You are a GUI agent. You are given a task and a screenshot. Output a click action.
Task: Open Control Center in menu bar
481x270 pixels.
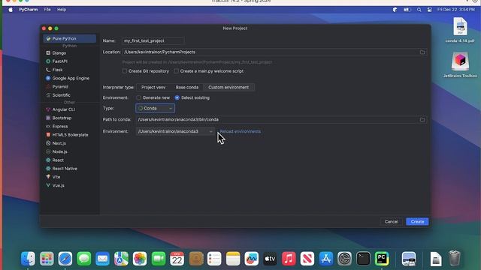(x=430, y=10)
